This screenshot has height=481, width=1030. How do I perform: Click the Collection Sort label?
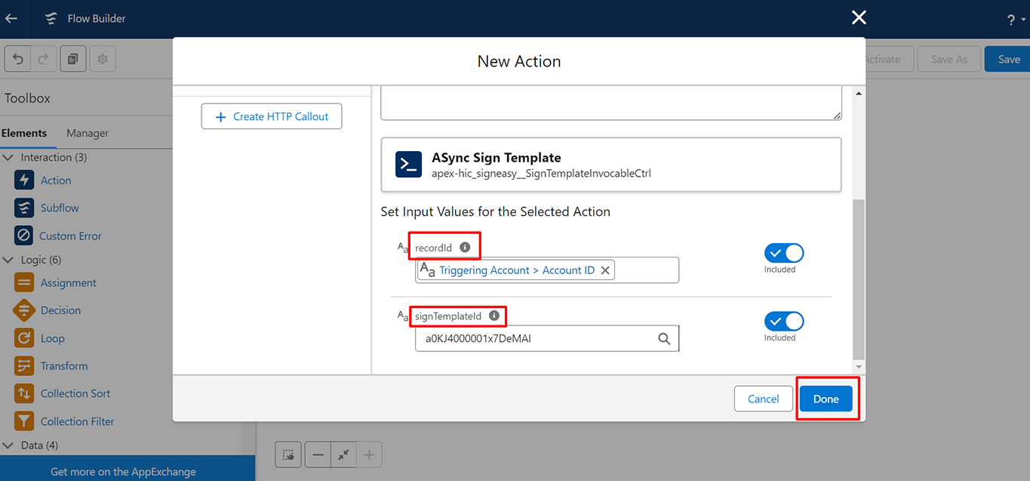pyautogui.click(x=75, y=393)
